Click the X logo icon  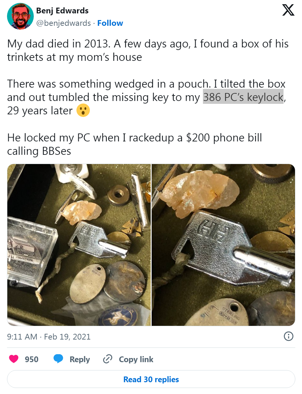click(x=288, y=11)
